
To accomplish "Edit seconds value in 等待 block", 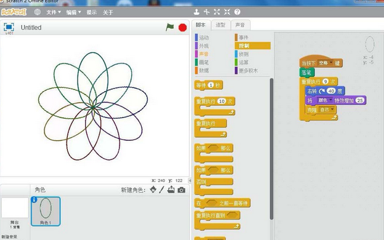I will [211, 85].
